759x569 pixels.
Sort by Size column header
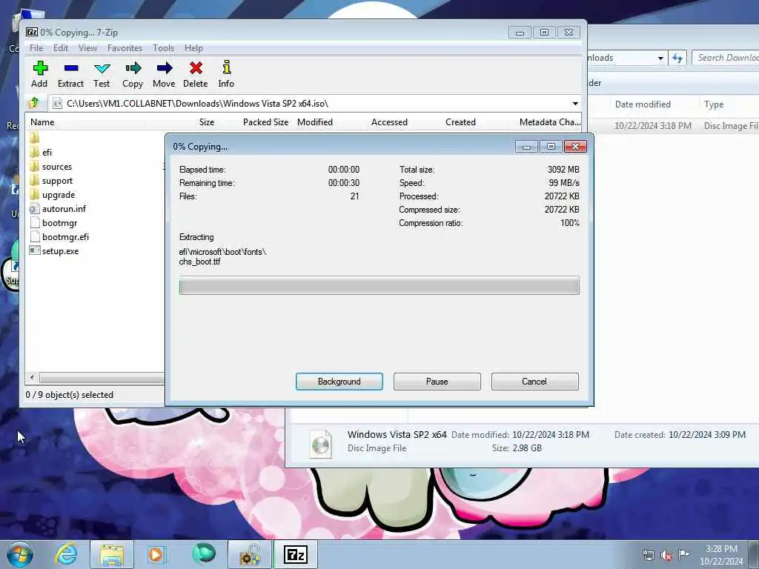(207, 122)
